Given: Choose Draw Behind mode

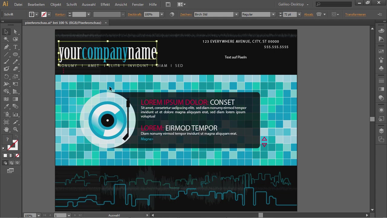Looking at the screenshot, I should coord(11,163).
